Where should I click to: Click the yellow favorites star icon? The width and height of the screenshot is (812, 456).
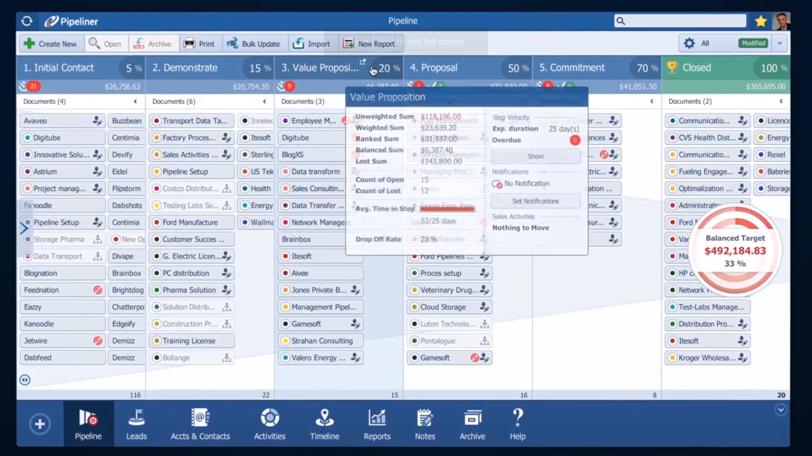(x=761, y=21)
